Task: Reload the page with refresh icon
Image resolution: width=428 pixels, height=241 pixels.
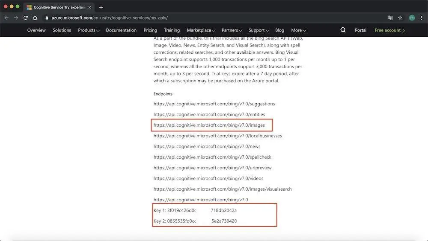Action: pos(26,17)
